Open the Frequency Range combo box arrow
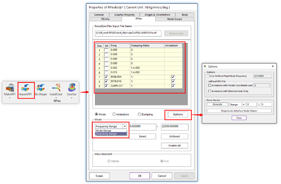This screenshot has width=281, height=184. pyautogui.click(x=125, y=126)
